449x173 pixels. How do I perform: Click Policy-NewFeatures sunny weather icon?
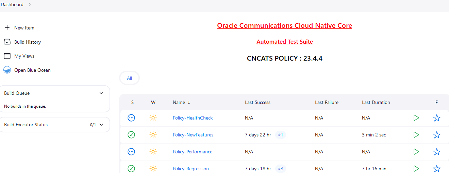coord(153,135)
